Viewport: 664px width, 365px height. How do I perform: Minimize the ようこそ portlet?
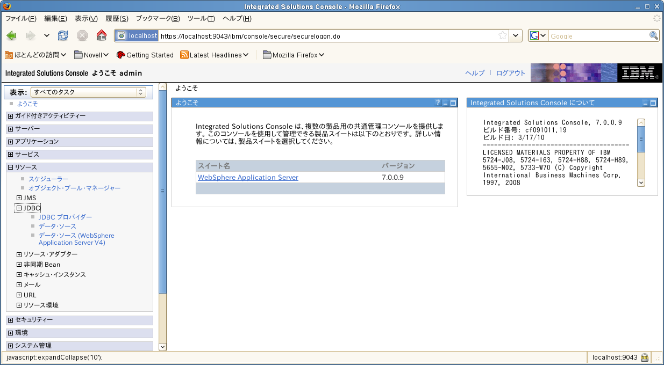coord(445,103)
